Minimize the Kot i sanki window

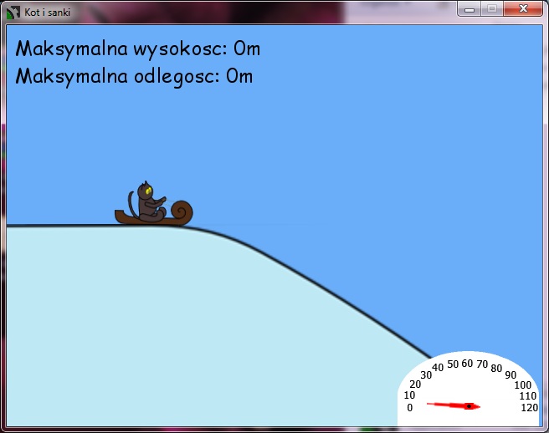click(470, 8)
